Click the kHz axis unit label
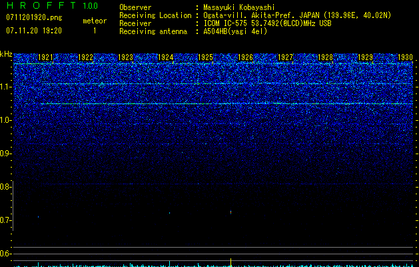 6,54
